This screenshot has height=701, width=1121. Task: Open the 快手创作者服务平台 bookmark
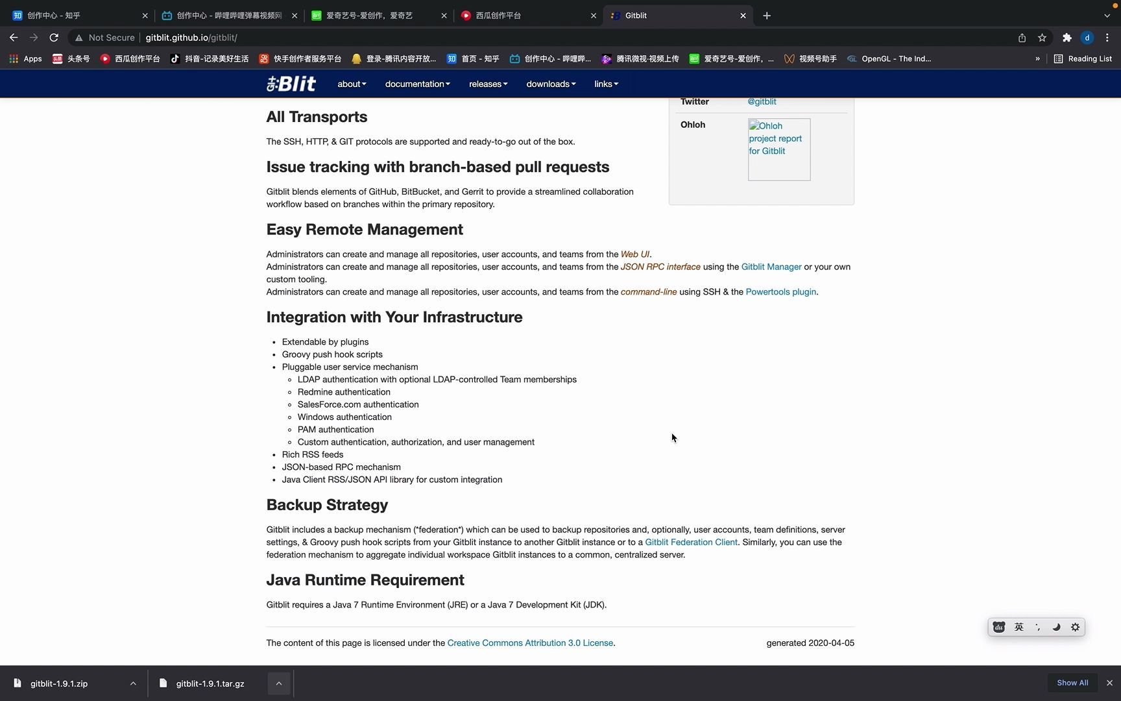tap(300, 58)
